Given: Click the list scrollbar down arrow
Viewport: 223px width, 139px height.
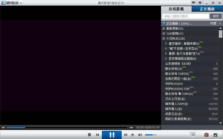Looking at the screenshot, I should 220,123.
